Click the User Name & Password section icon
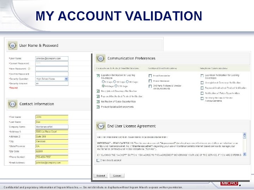The width and height of the screenshot is (254, 190). click(x=12, y=45)
